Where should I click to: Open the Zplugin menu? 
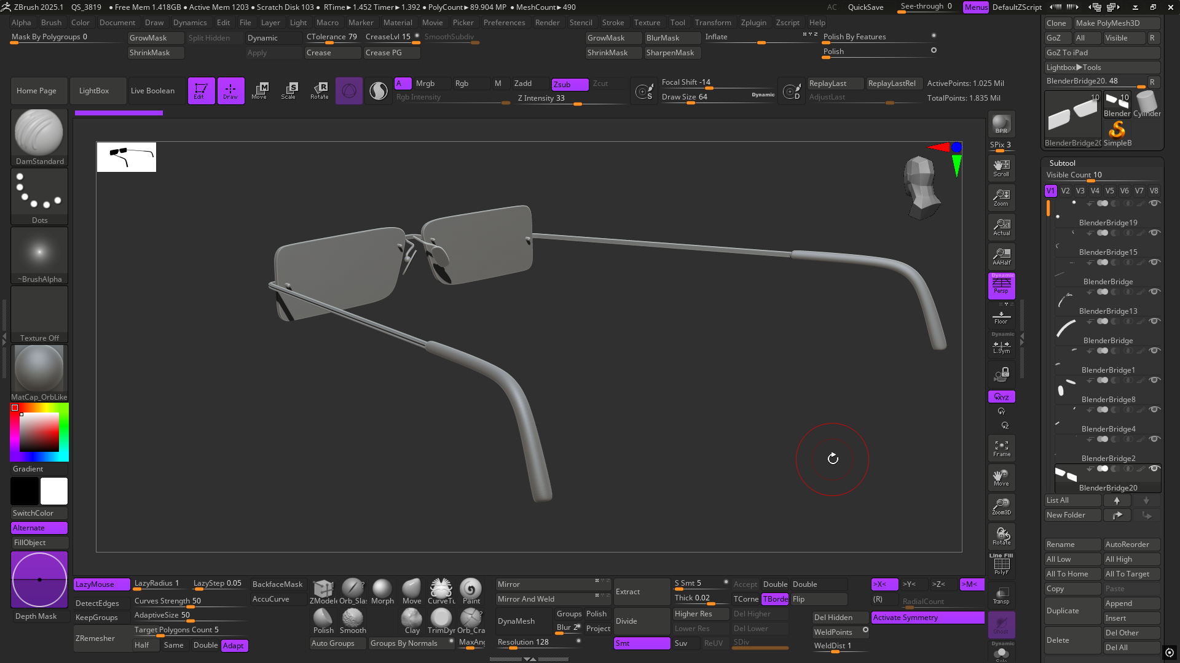[753, 23]
